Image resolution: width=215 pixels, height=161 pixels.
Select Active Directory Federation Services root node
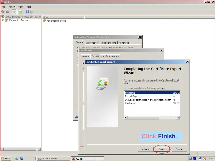coord(22,17)
